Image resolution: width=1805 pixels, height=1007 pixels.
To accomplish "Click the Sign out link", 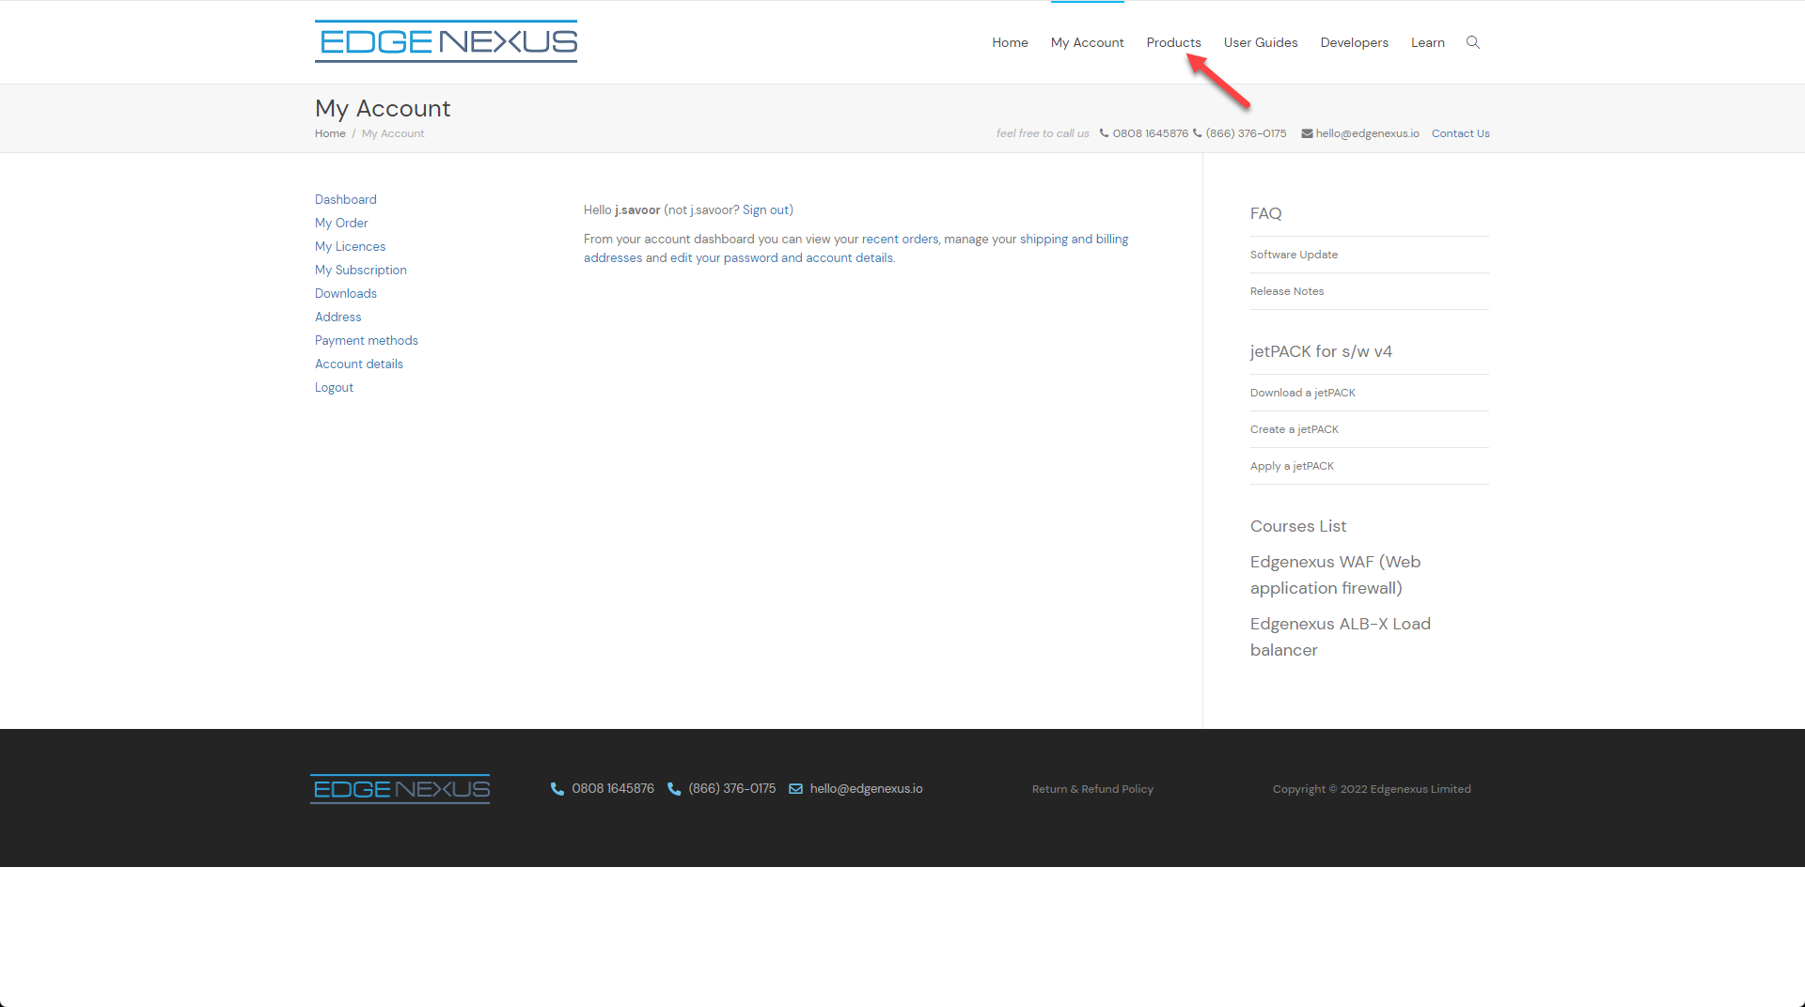I will tap(765, 209).
